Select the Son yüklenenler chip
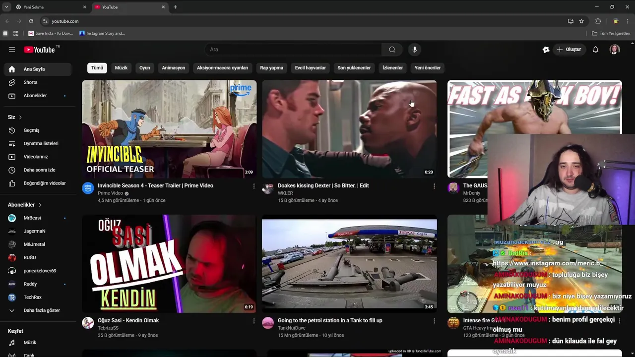Viewport: 635px width, 357px height. [354, 68]
